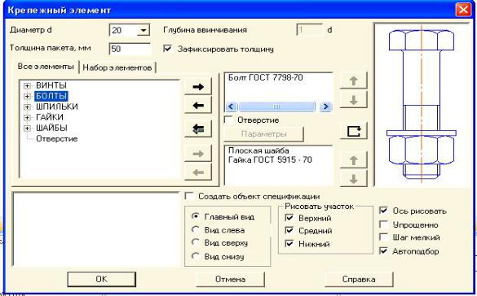Image resolution: width=477 pixels, height=296 pixels.
Task: Add element with the black right arrow
Action: coord(198,87)
